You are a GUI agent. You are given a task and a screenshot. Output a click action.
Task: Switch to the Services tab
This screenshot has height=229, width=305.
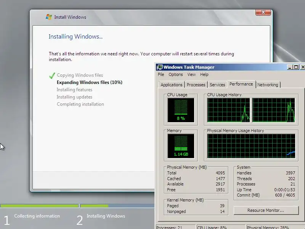217,85
